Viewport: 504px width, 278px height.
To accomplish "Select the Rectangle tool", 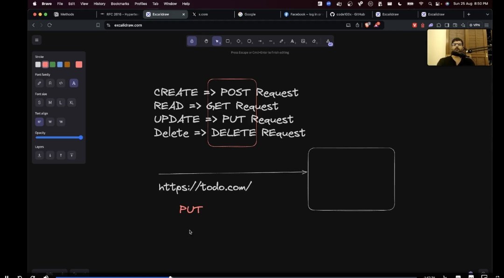I will (228, 41).
